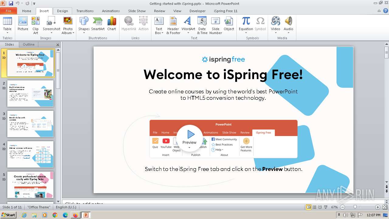This screenshot has width=389, height=219.
Task: Zoom in using the plus button
Action: coord(378,207)
